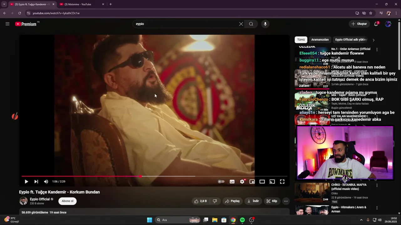Open File Explorer from taskbar
The height and width of the screenshot is (225, 401).
[x=215, y=220]
